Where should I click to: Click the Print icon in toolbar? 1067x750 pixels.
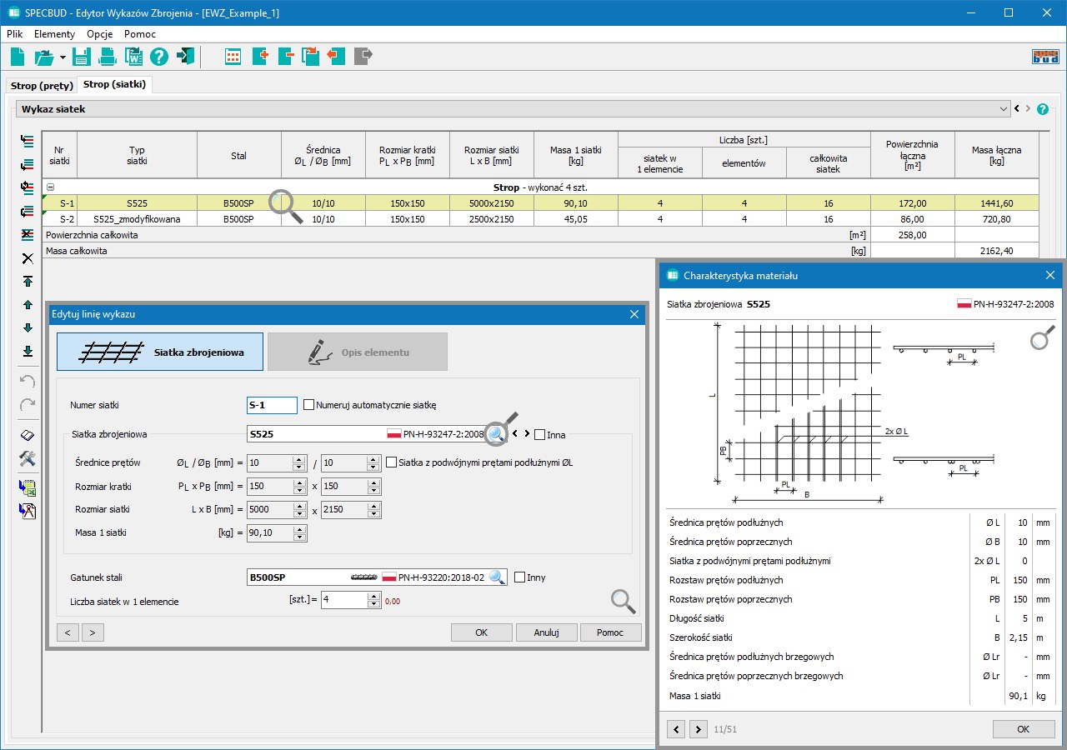coord(108,57)
